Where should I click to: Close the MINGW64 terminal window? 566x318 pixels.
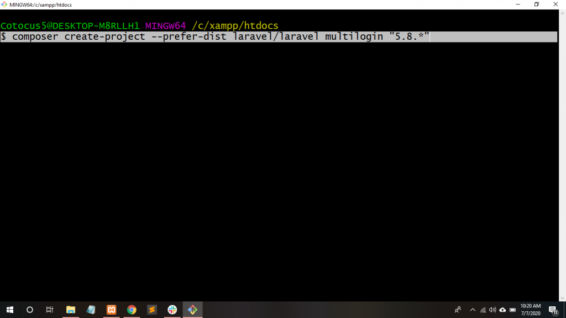pos(556,4)
